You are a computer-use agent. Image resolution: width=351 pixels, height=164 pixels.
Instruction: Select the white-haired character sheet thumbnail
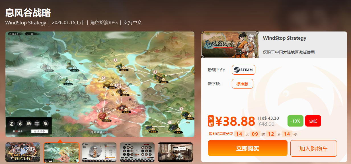click(x=99, y=152)
